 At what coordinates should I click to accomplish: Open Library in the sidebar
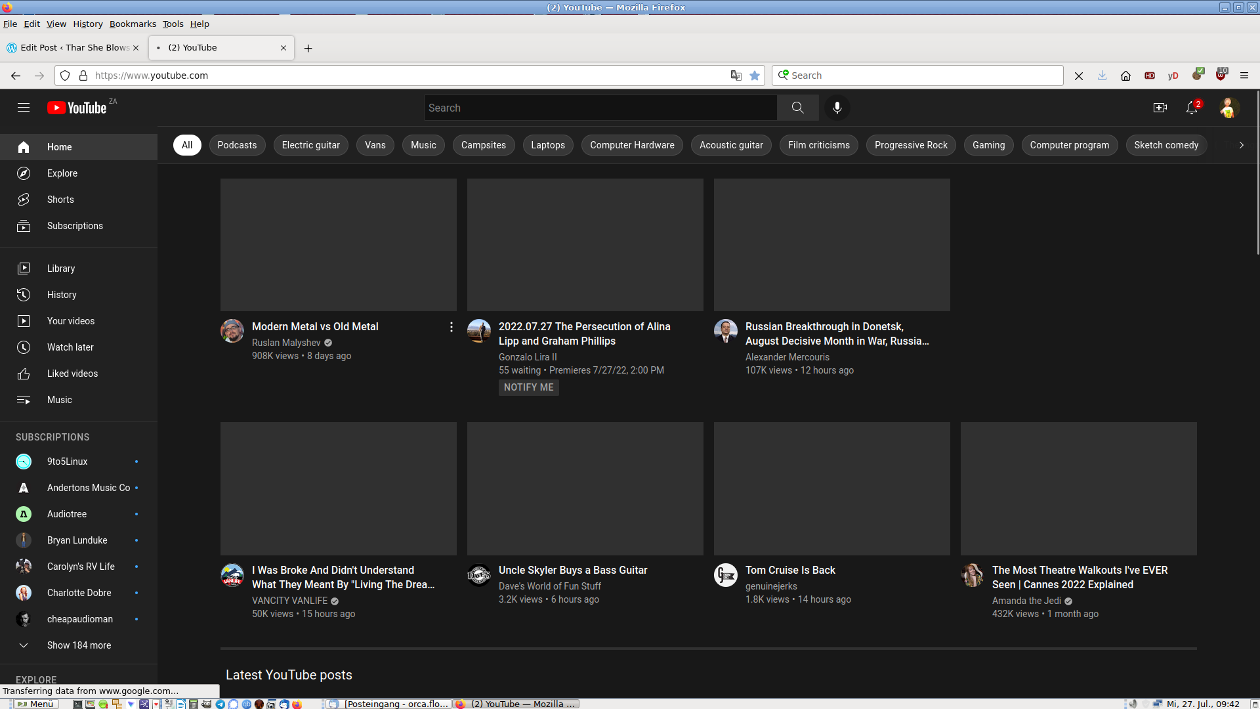pos(79,269)
